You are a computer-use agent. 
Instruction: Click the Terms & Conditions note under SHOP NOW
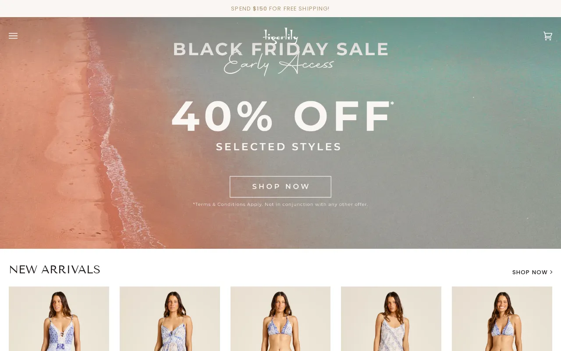(280, 204)
